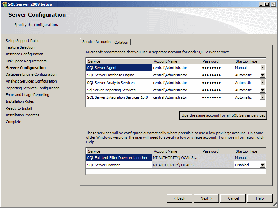Screen dimensions: 278x208
Task: Select Feature Selection step in sidebar
Action: tap(20, 47)
